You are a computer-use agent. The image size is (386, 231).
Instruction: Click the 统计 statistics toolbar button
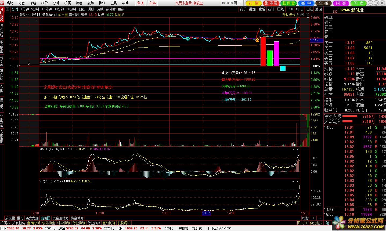271,9
